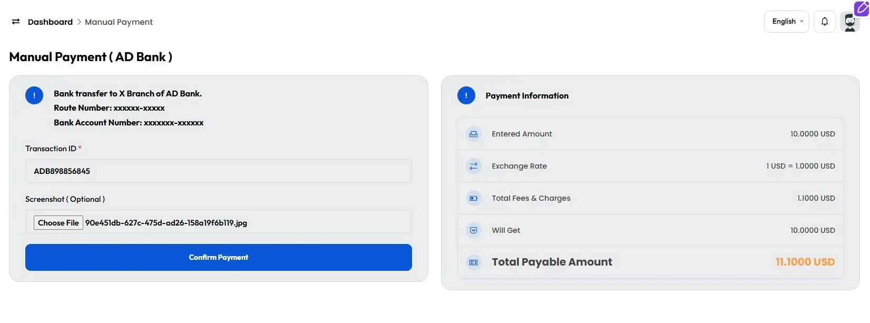This screenshot has height=323, width=870.
Task: Open the English language dropdown
Action: point(787,22)
